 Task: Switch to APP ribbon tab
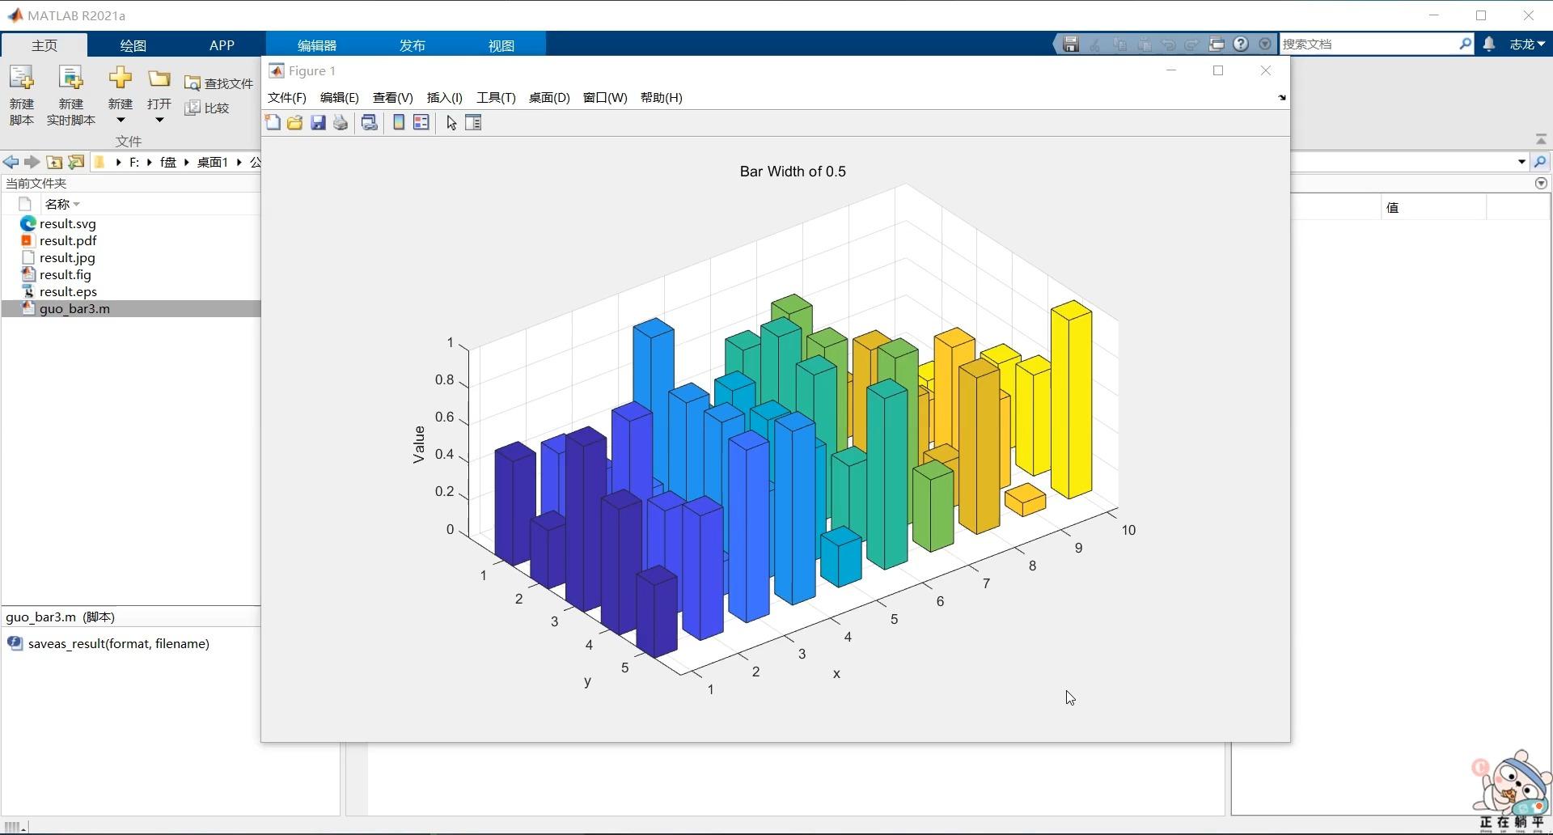pyautogui.click(x=222, y=45)
